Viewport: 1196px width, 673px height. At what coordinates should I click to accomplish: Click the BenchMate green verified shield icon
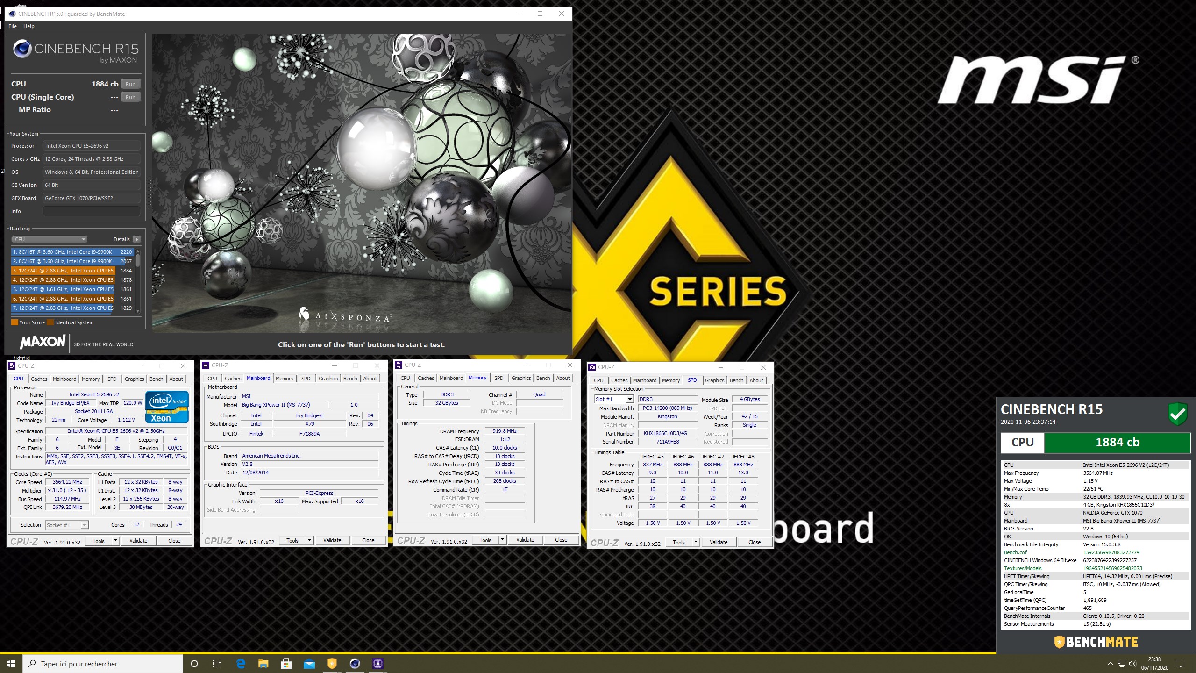pyautogui.click(x=1178, y=414)
